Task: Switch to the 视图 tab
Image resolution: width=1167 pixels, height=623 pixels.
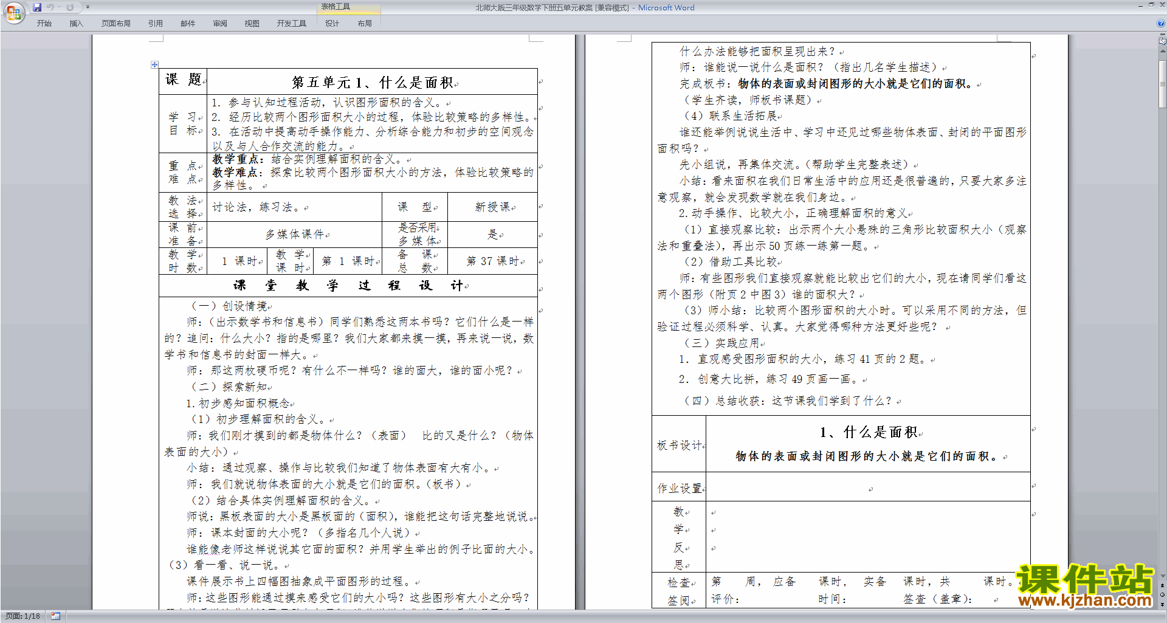Action: click(x=252, y=23)
